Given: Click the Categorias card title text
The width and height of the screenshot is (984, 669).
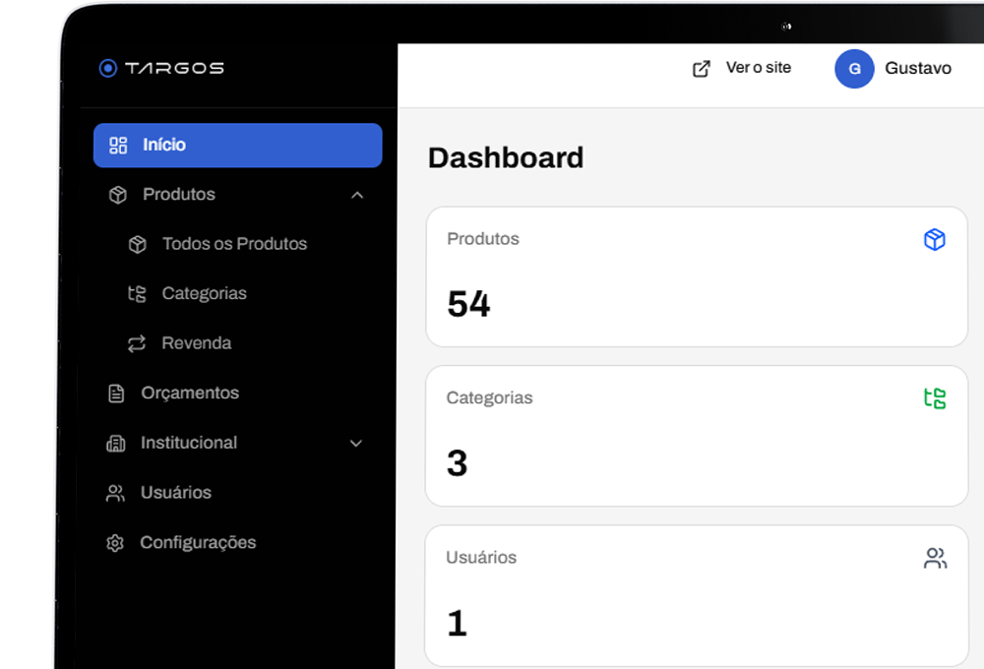Looking at the screenshot, I should (489, 397).
